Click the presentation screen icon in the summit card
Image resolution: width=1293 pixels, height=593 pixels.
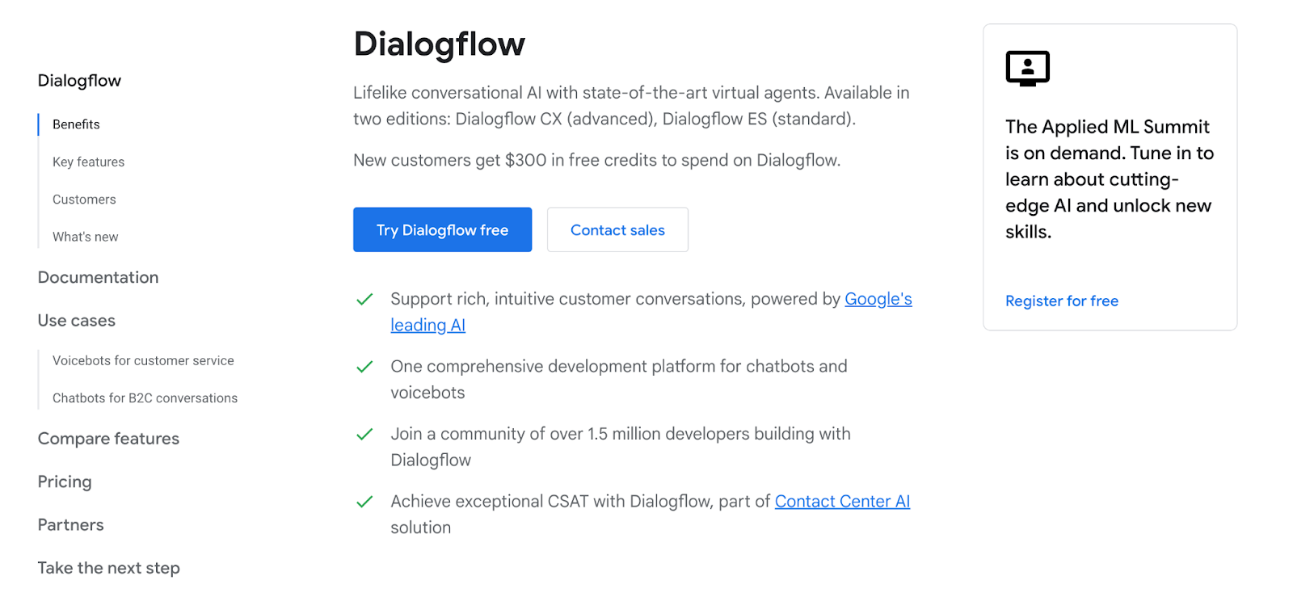(x=1027, y=69)
